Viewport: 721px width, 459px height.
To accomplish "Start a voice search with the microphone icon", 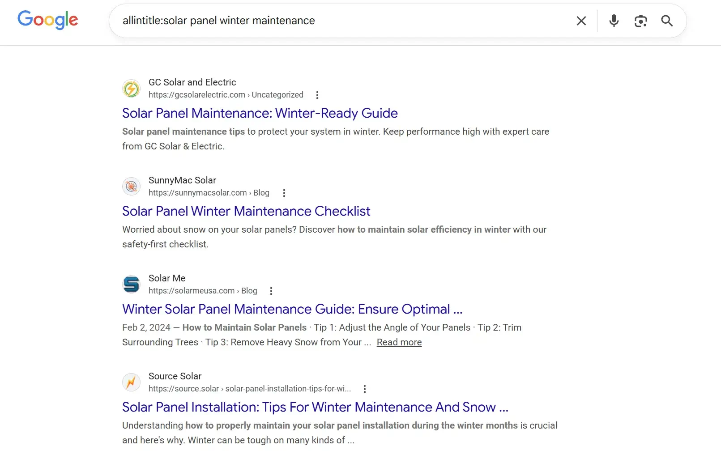I will pos(613,21).
